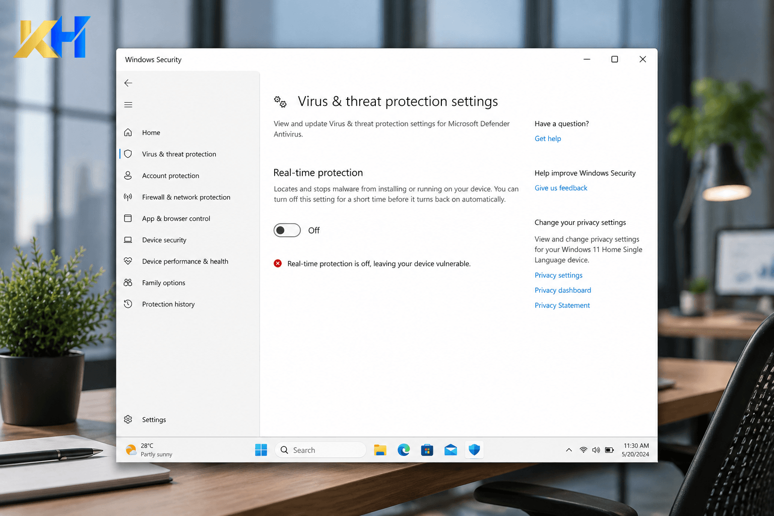Open the Windows Start menu
The image size is (774, 516).
coord(261,450)
